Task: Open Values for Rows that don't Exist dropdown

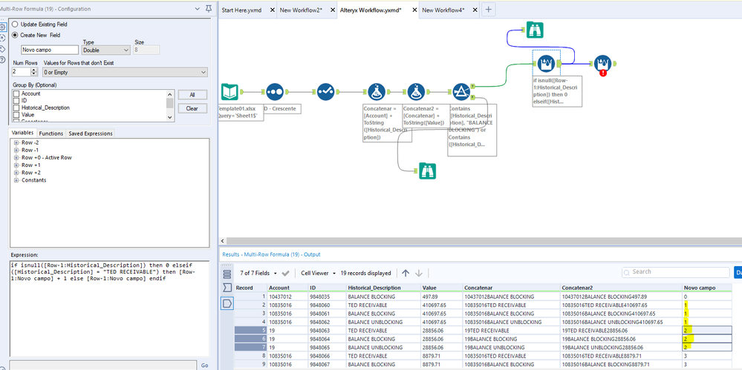Action: tap(125, 72)
